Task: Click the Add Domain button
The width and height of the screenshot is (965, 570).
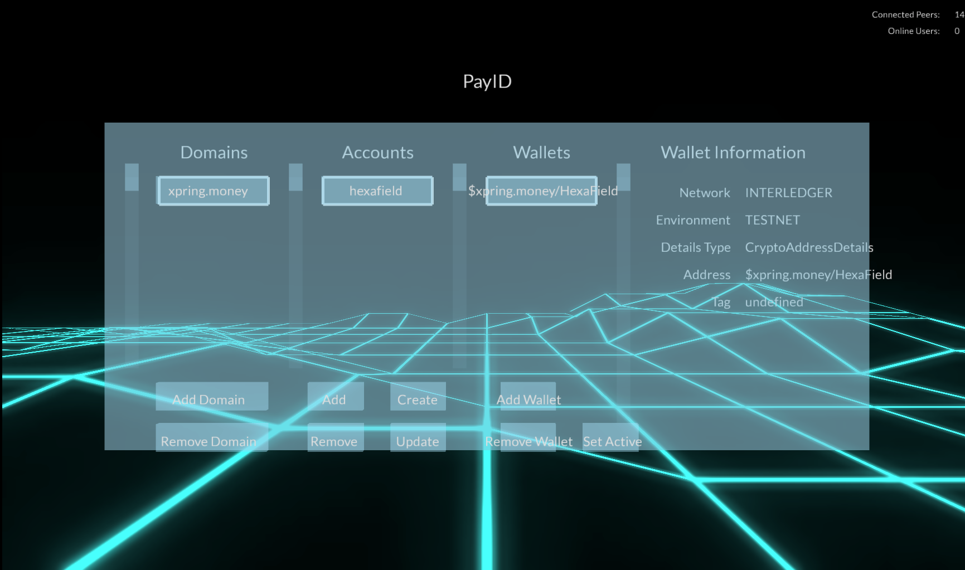Action: (212, 396)
